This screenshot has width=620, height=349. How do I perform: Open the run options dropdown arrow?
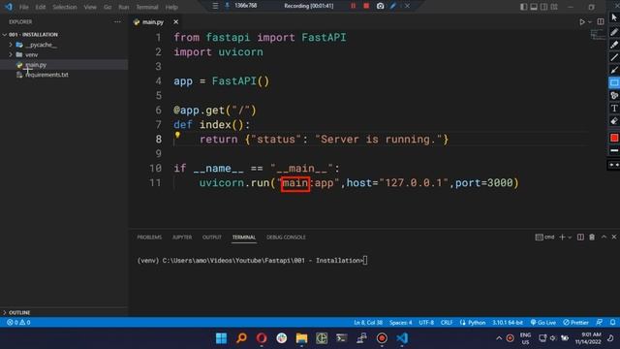tap(590, 22)
